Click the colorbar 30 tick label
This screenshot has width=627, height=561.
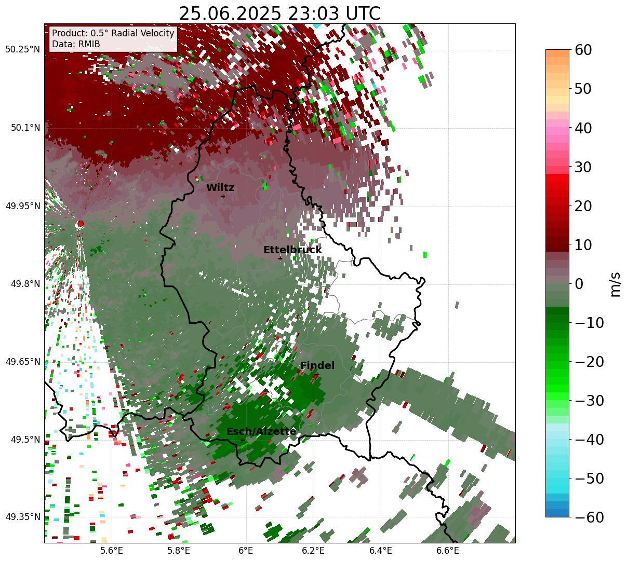click(583, 167)
